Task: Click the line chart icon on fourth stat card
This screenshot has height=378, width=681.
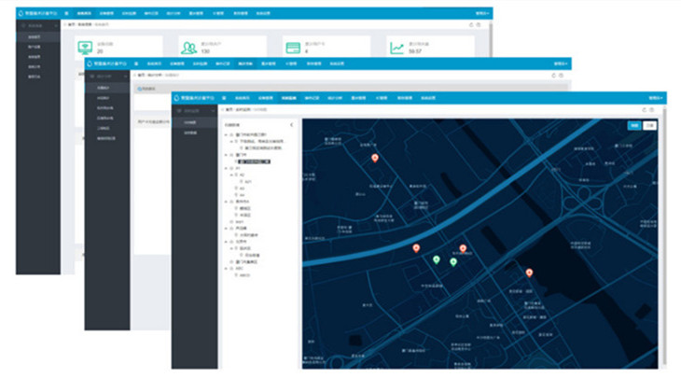Action: 397,49
